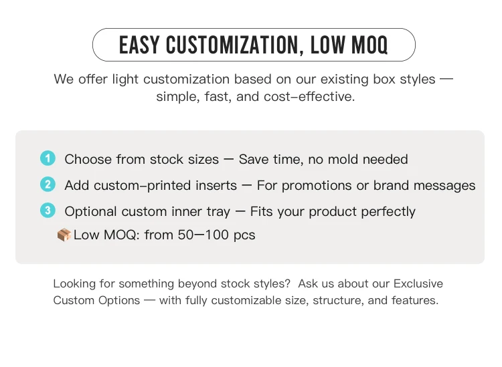The height and width of the screenshot is (367, 502).
Task: Click the teal number 1 circle icon
Action: [48, 158]
